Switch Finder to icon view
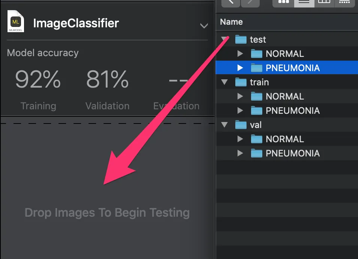 283,3
